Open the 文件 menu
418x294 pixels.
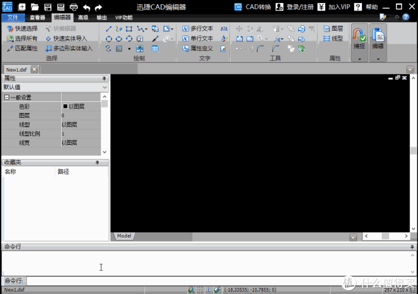(12, 18)
